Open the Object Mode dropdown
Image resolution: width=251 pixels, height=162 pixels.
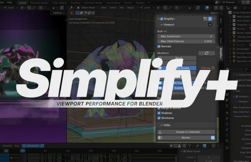point(88,8)
